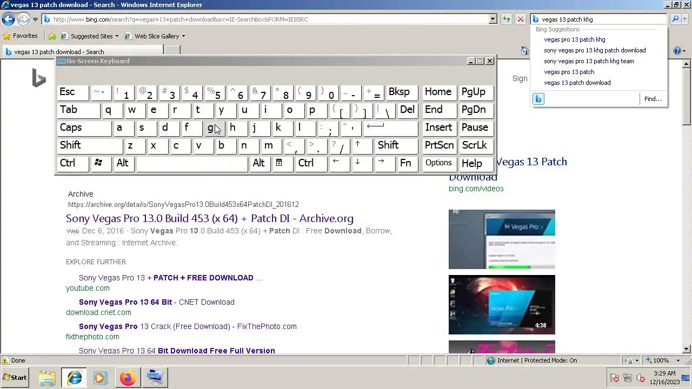This screenshot has height=389, width=692.
Task: Click the page scrollbar down arrow
Action: pyautogui.click(x=687, y=349)
